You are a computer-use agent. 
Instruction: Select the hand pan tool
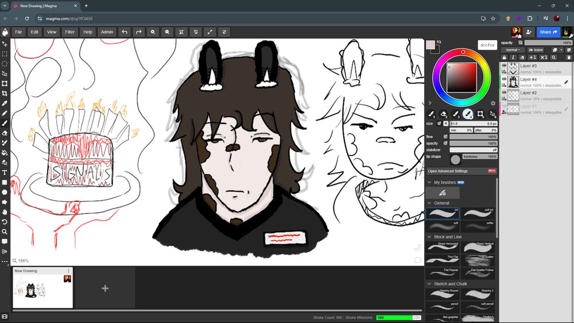tap(5, 212)
